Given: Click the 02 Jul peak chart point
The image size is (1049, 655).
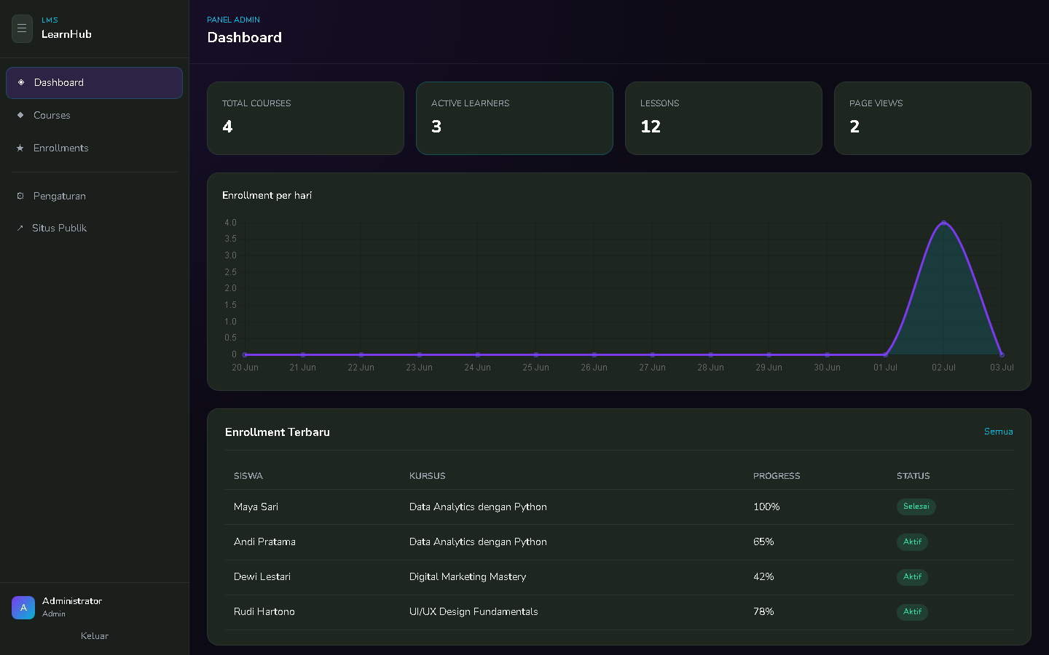Looking at the screenshot, I should click(944, 223).
